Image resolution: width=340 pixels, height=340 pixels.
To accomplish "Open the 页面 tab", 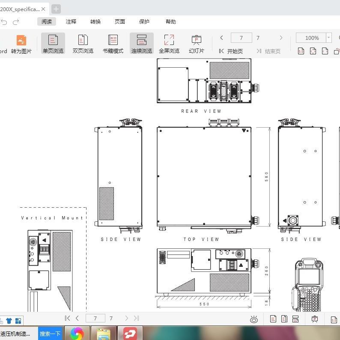I will click(x=120, y=22).
